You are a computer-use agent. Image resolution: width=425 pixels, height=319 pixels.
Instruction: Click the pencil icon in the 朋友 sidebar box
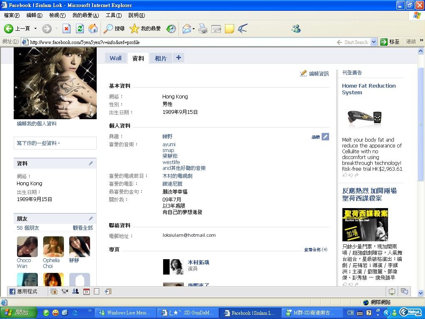pos(91,218)
